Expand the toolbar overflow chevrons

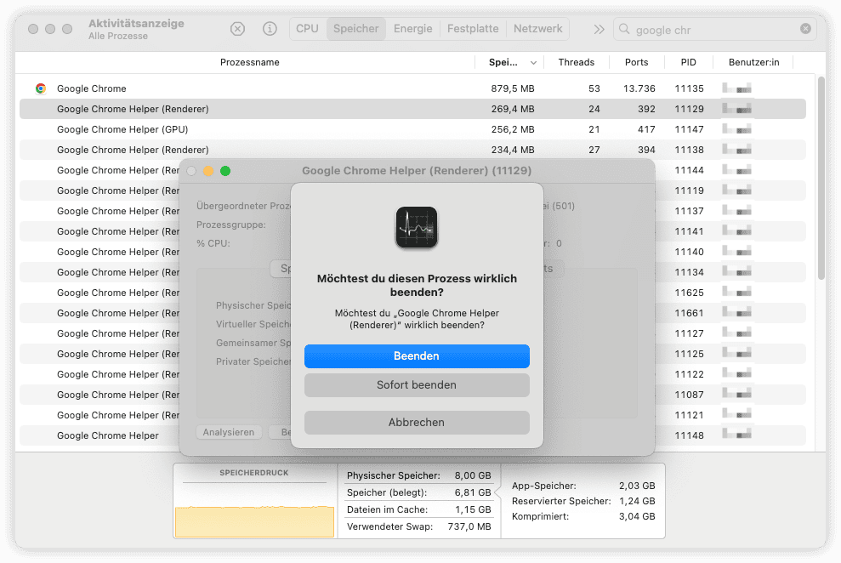click(x=599, y=30)
